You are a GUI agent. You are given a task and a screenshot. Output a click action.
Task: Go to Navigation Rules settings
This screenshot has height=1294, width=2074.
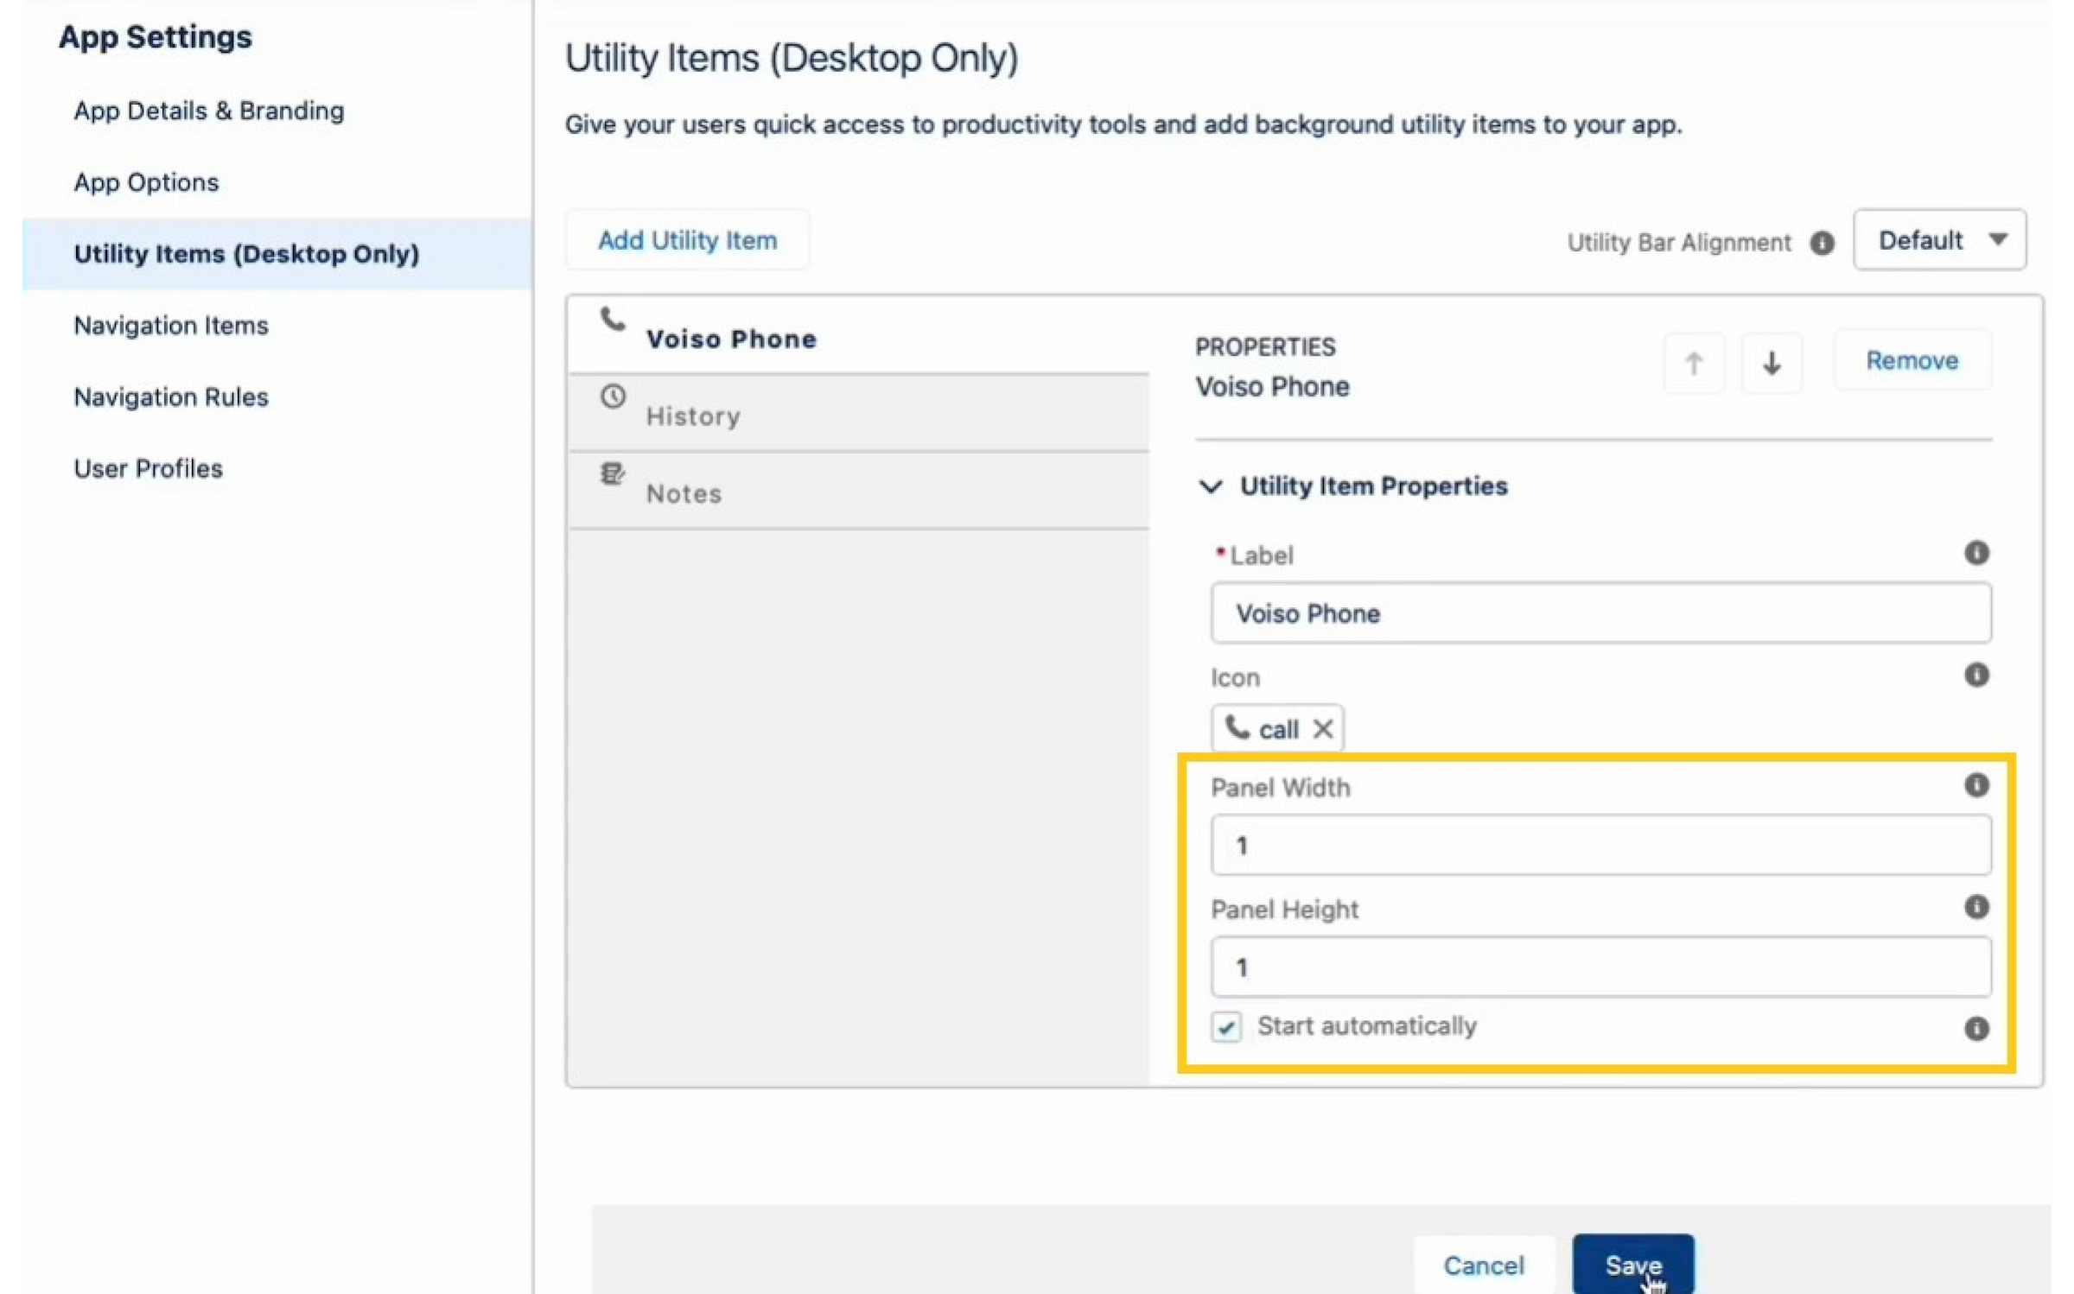tap(171, 397)
